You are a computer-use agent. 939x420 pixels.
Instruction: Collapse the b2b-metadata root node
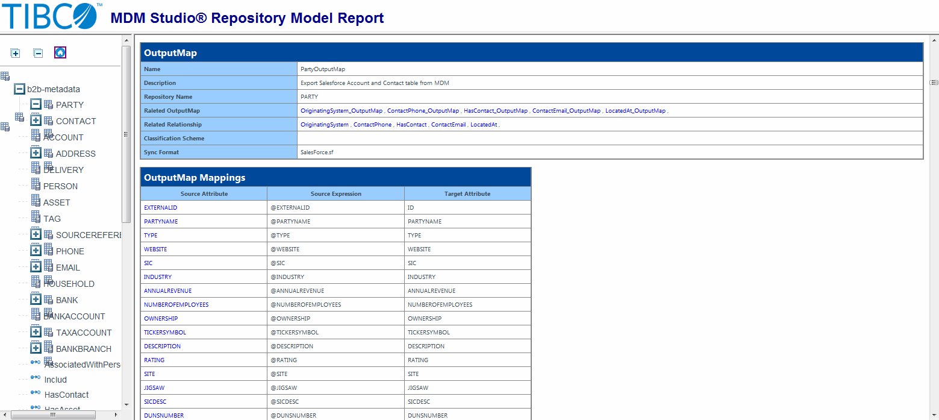point(20,89)
